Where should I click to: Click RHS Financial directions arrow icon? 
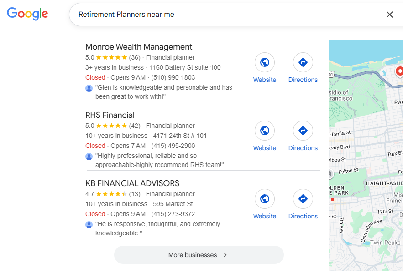pyautogui.click(x=303, y=131)
